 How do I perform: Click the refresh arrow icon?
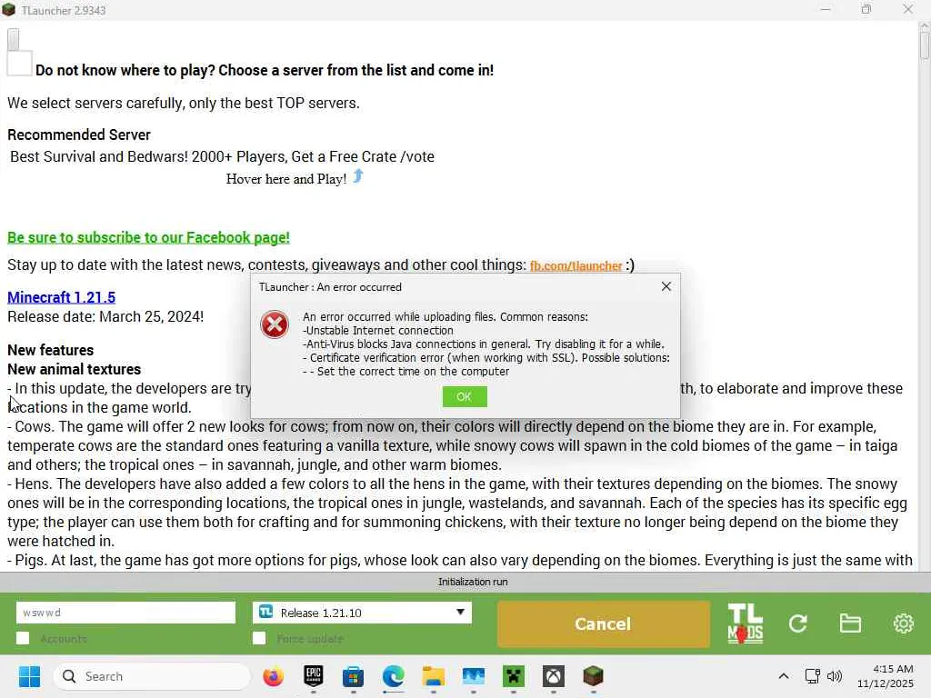[797, 623]
